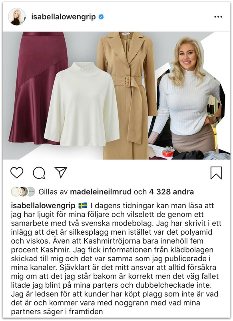This screenshot has width=233, height=321.
Task: View the 4 328 andra likers list
Action: tap(171, 192)
